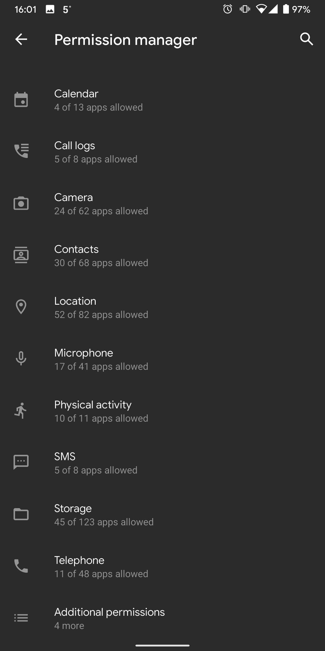This screenshot has width=325, height=651.
Task: Tap the back arrow icon
Action: [x=21, y=39]
